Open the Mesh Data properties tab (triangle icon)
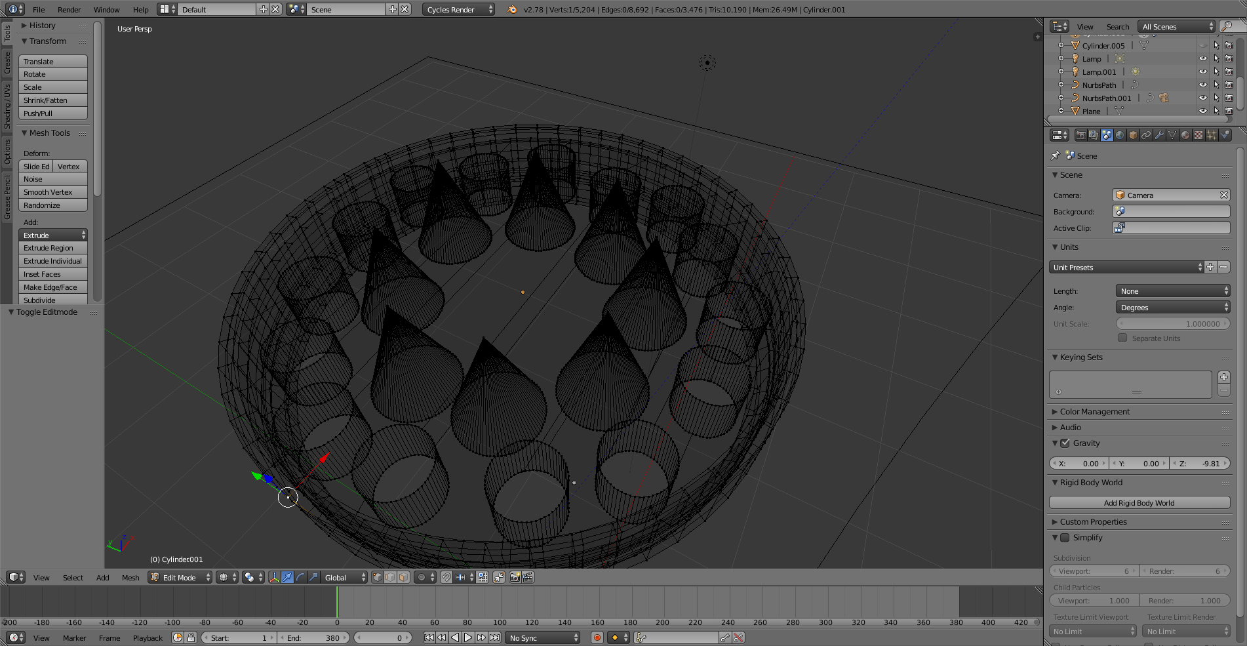 pyautogui.click(x=1172, y=135)
